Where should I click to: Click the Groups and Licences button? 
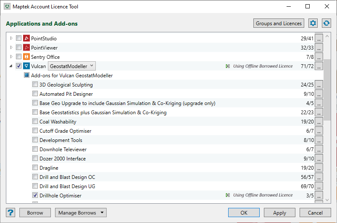[x=279, y=24]
